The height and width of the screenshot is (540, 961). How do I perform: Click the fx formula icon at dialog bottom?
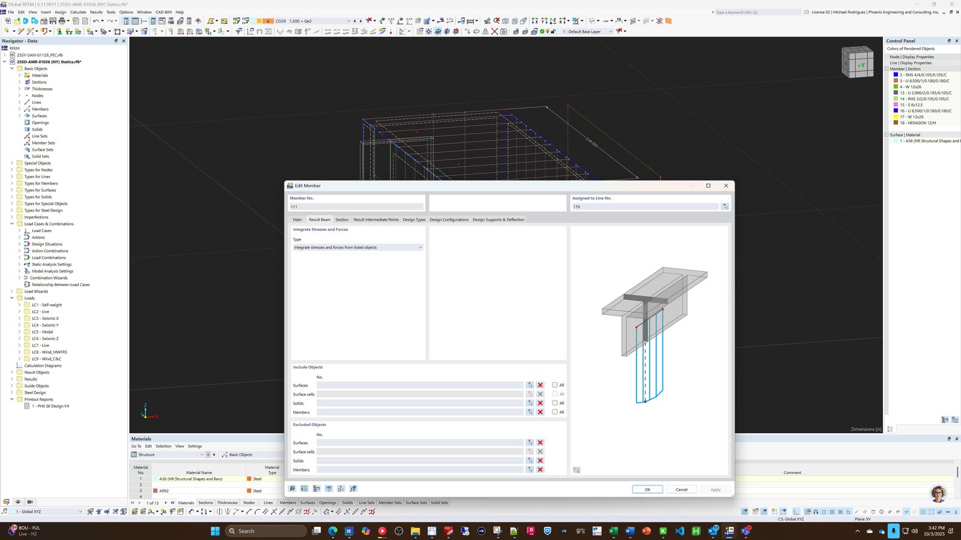tap(353, 488)
